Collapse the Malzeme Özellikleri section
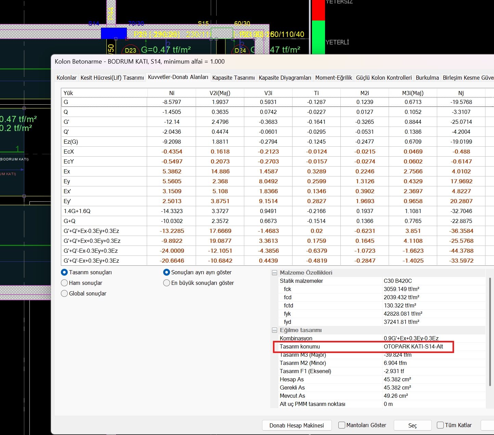 point(274,273)
